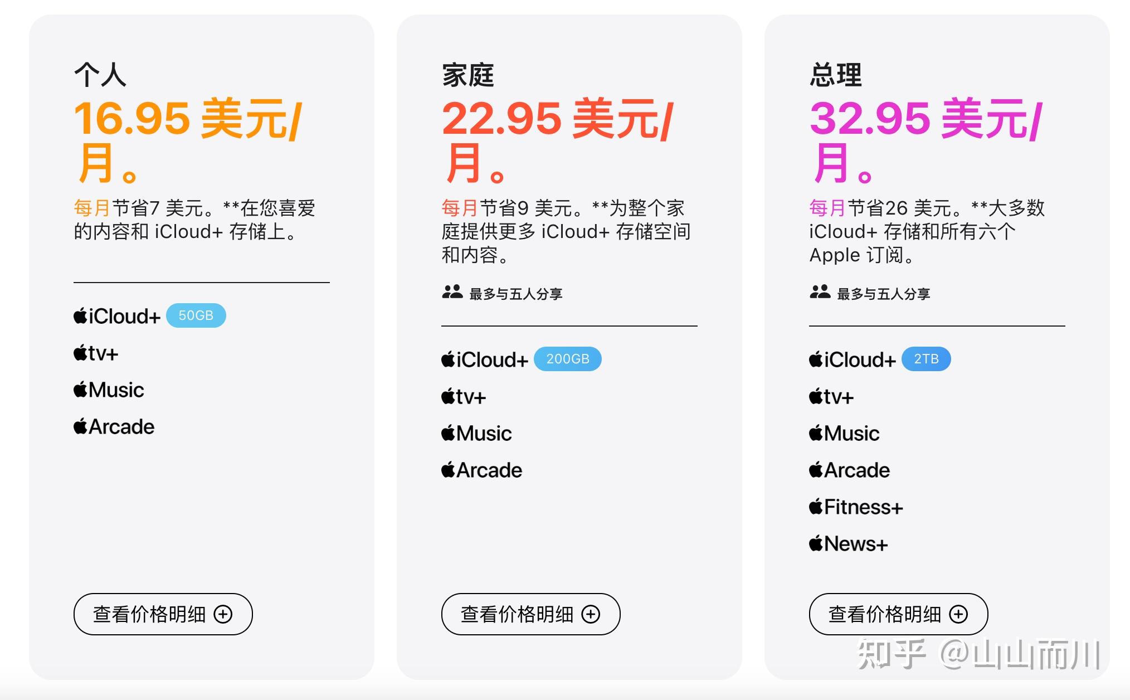The height and width of the screenshot is (700, 1130).
Task: Expand 查看价格明细 under the 个人 plan
Action: 162,614
